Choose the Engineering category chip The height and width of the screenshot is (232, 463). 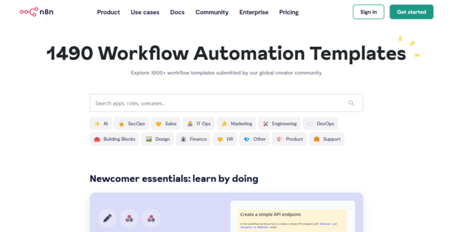pyautogui.click(x=279, y=123)
